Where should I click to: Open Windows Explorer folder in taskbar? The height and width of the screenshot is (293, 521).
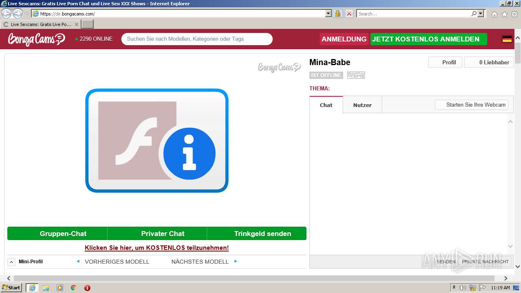pos(46,288)
